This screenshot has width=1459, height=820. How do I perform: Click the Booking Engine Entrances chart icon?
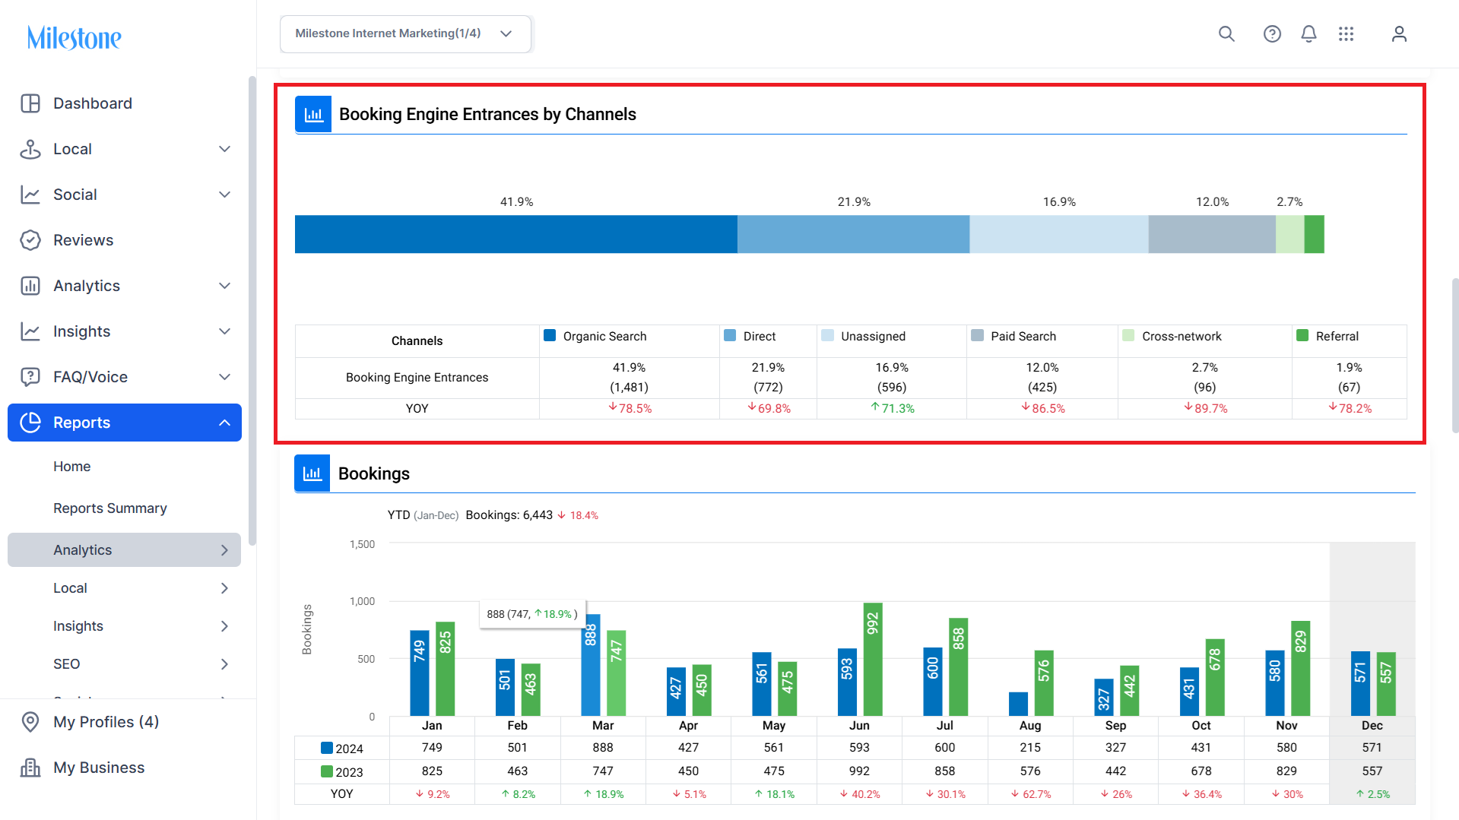pyautogui.click(x=313, y=114)
